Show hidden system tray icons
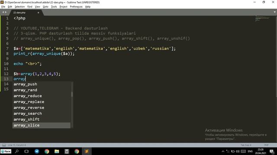This screenshot has height=155, width=277. pos(223,151)
